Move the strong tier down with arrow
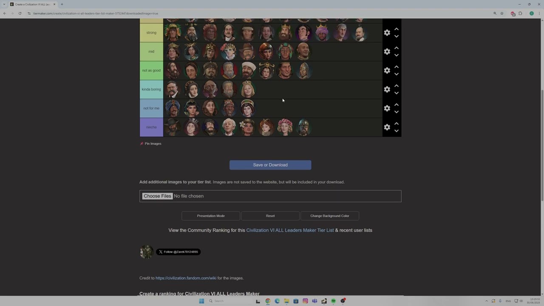This screenshot has width=544, height=306. [396, 36]
